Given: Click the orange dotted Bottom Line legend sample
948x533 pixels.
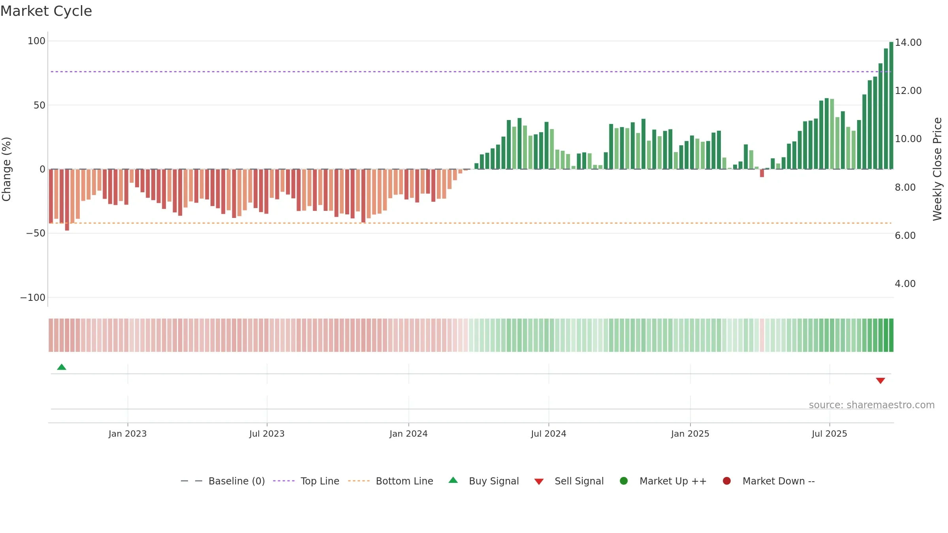Looking at the screenshot, I should tap(359, 481).
